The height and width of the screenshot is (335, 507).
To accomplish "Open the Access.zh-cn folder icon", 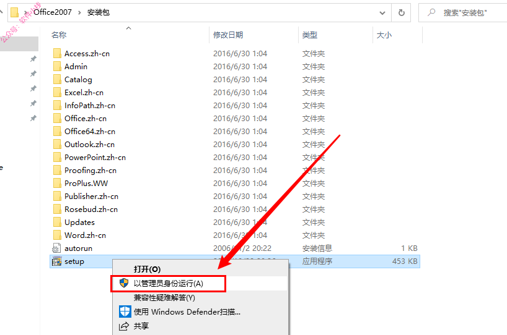I will pyautogui.click(x=57, y=54).
